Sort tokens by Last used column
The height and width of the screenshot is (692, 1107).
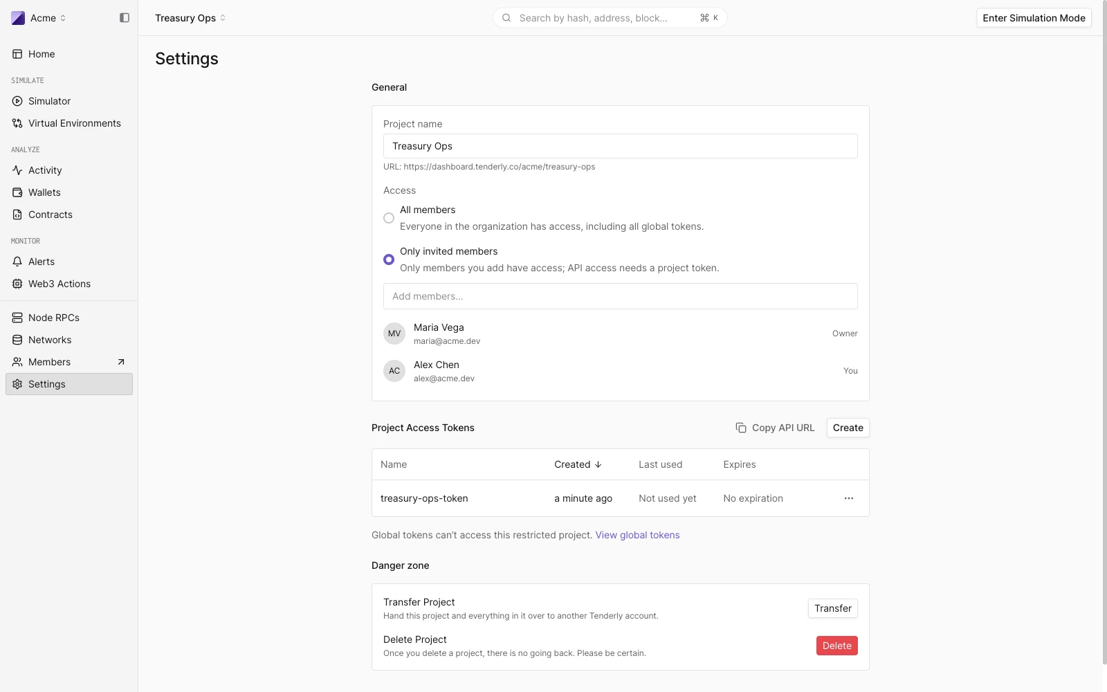pos(660,464)
